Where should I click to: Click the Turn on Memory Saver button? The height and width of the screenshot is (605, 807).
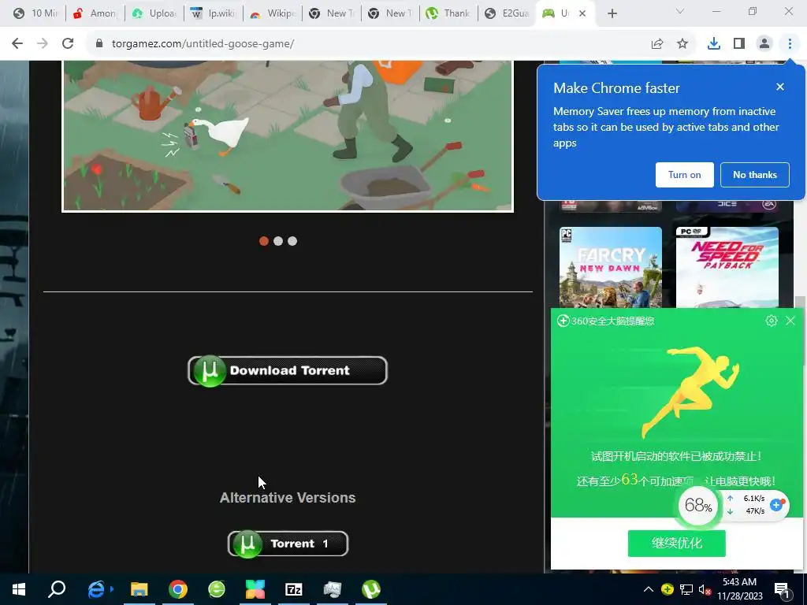click(685, 175)
